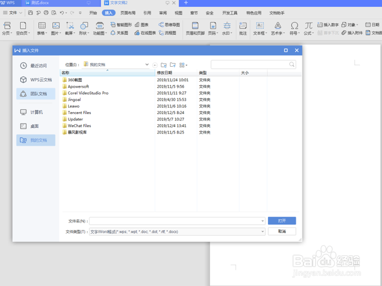Go to 桌面 desktop location
382x286 pixels.
[36, 126]
